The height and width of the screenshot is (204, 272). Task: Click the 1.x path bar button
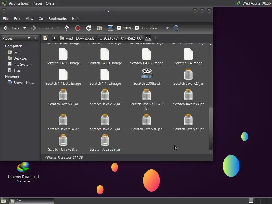coord(148,38)
